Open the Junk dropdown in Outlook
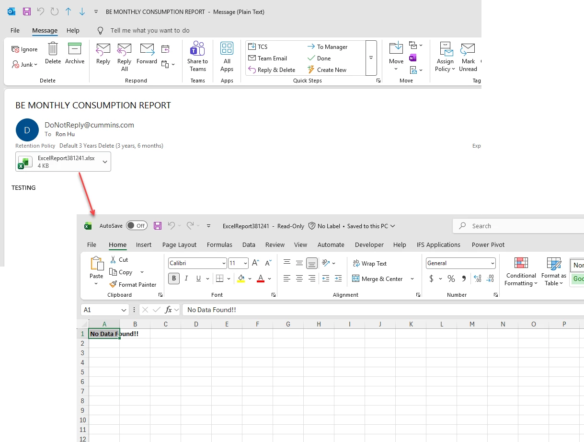The width and height of the screenshot is (584, 442). pyautogui.click(x=25, y=65)
